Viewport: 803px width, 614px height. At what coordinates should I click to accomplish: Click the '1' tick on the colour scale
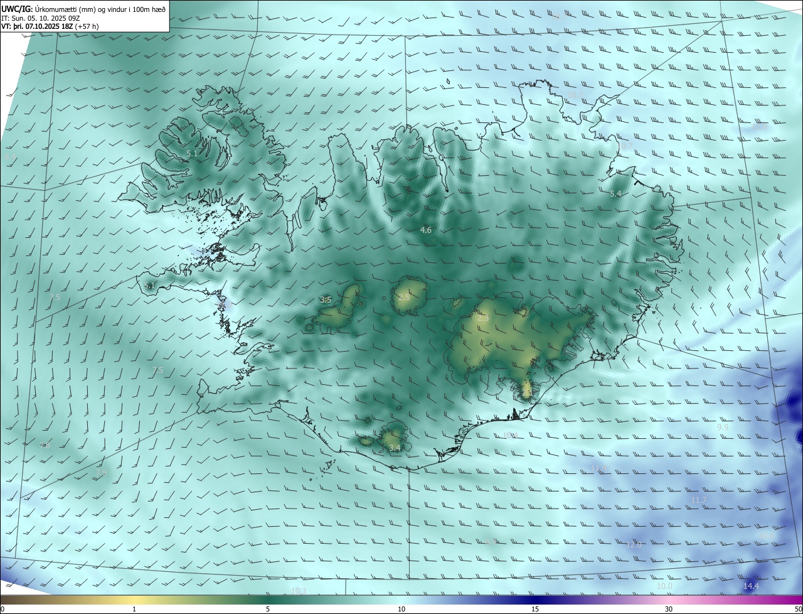pyautogui.click(x=134, y=610)
